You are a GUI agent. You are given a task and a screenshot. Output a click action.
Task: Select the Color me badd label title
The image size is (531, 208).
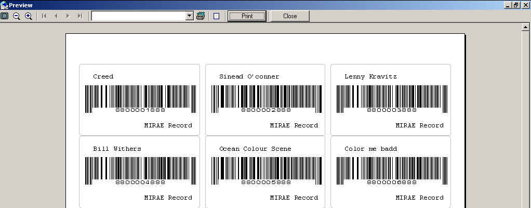click(371, 149)
